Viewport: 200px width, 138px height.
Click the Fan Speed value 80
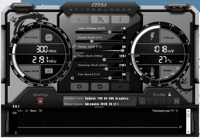[124, 74]
